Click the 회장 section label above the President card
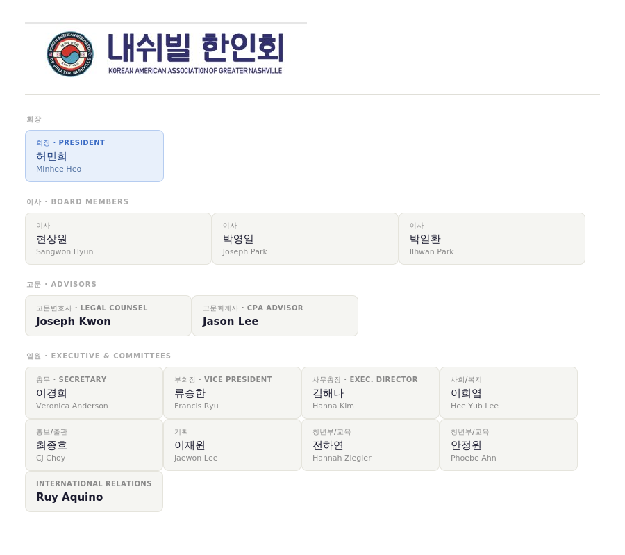The width and height of the screenshot is (625, 555). pos(34,119)
